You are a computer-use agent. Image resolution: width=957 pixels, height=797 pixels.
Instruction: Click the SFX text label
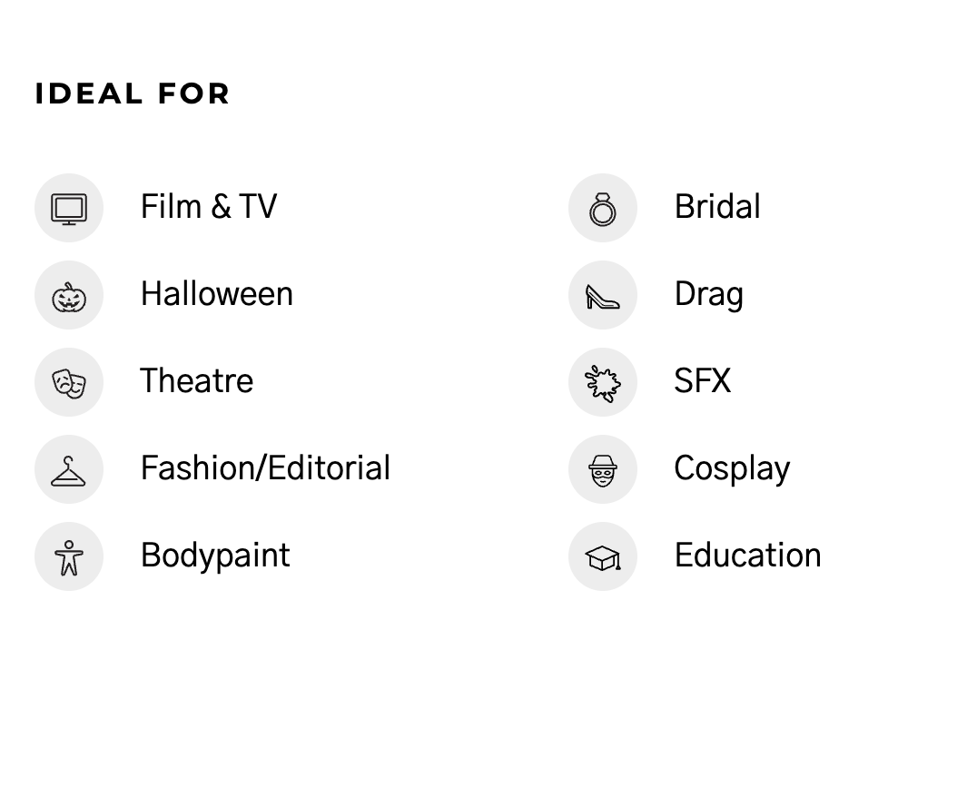click(702, 381)
